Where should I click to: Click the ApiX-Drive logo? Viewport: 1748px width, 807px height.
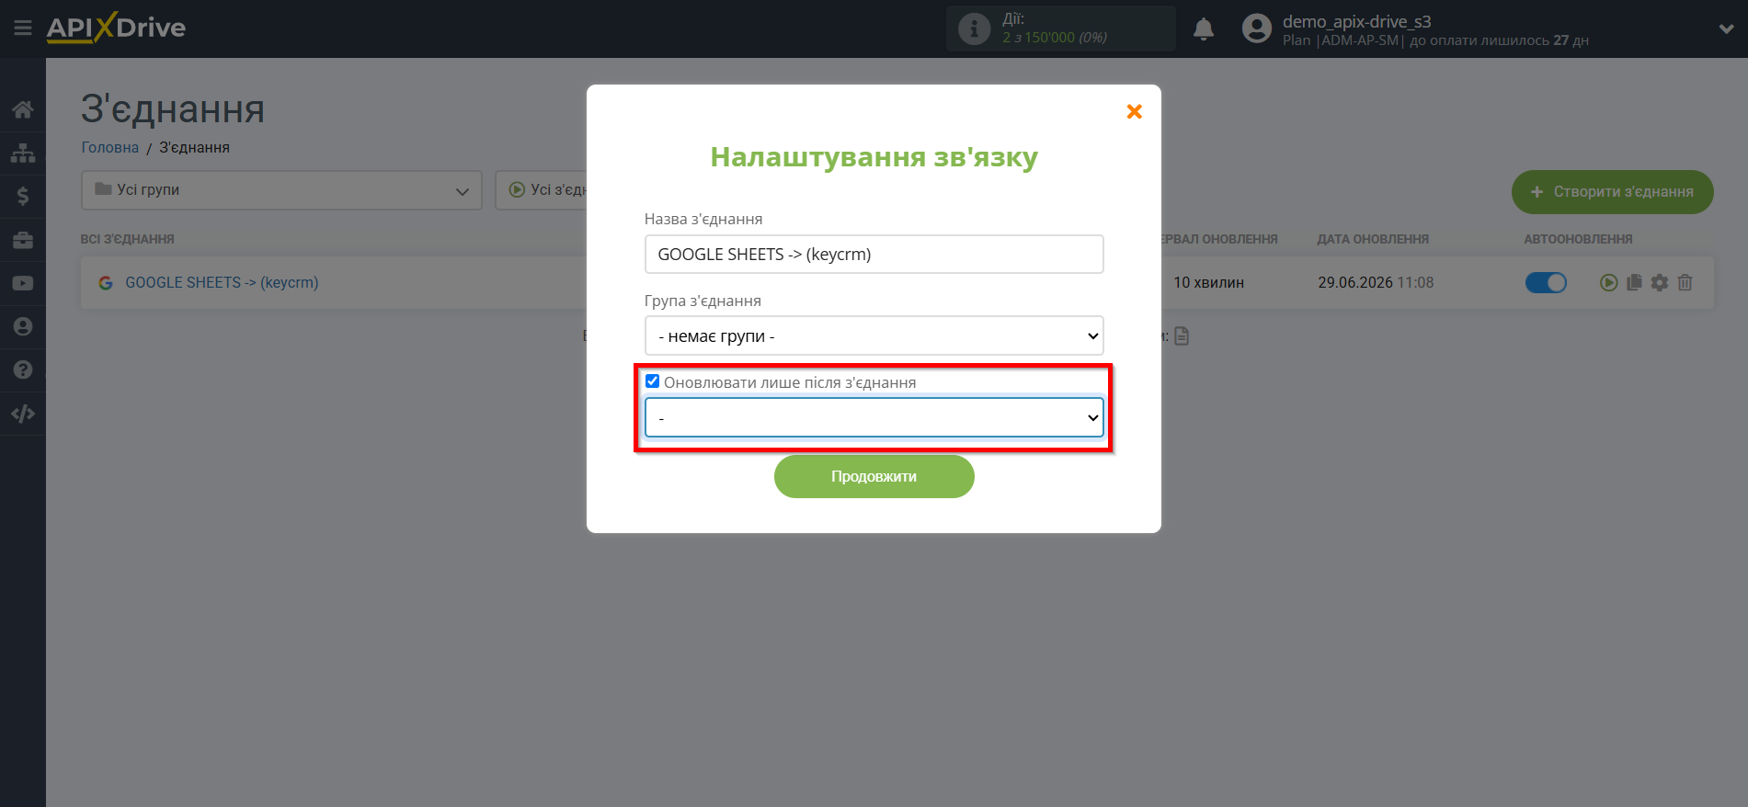(x=116, y=28)
